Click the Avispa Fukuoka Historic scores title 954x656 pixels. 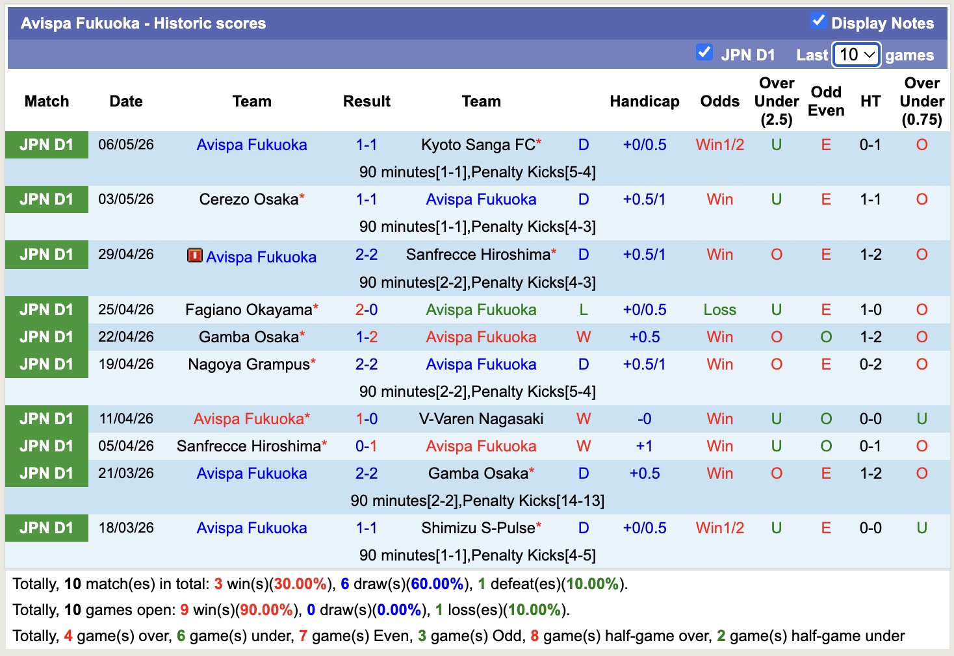[x=143, y=23]
